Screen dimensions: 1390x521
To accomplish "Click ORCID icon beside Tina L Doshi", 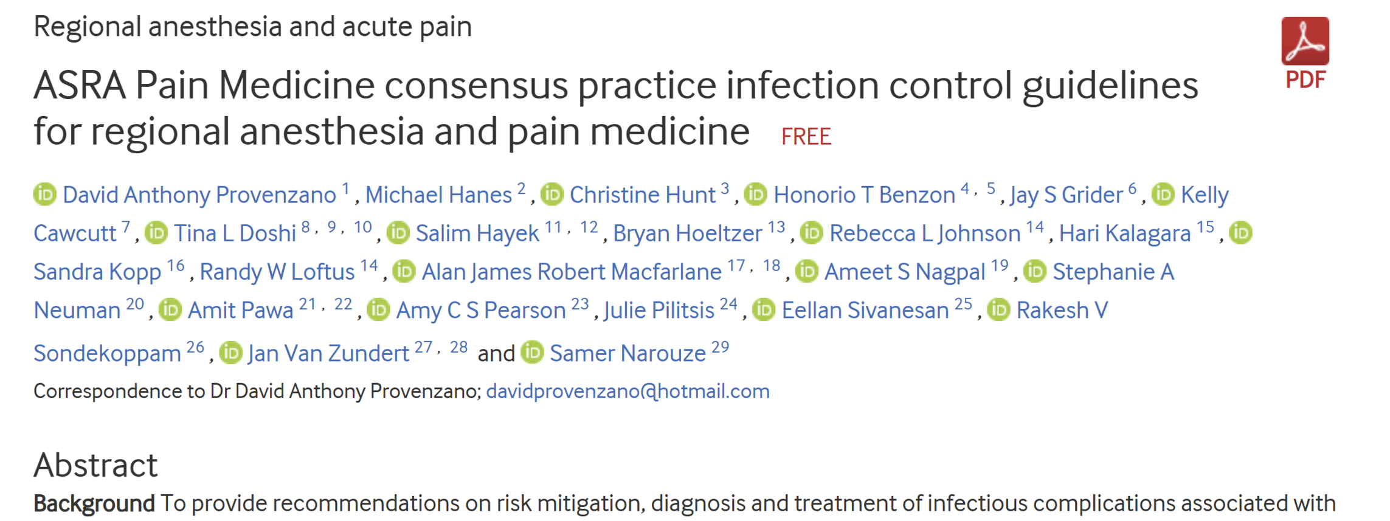I will (156, 233).
